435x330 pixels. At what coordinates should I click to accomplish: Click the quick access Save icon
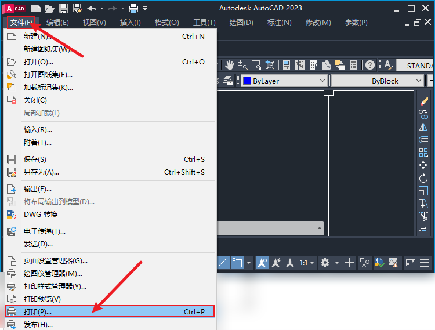pos(64,9)
